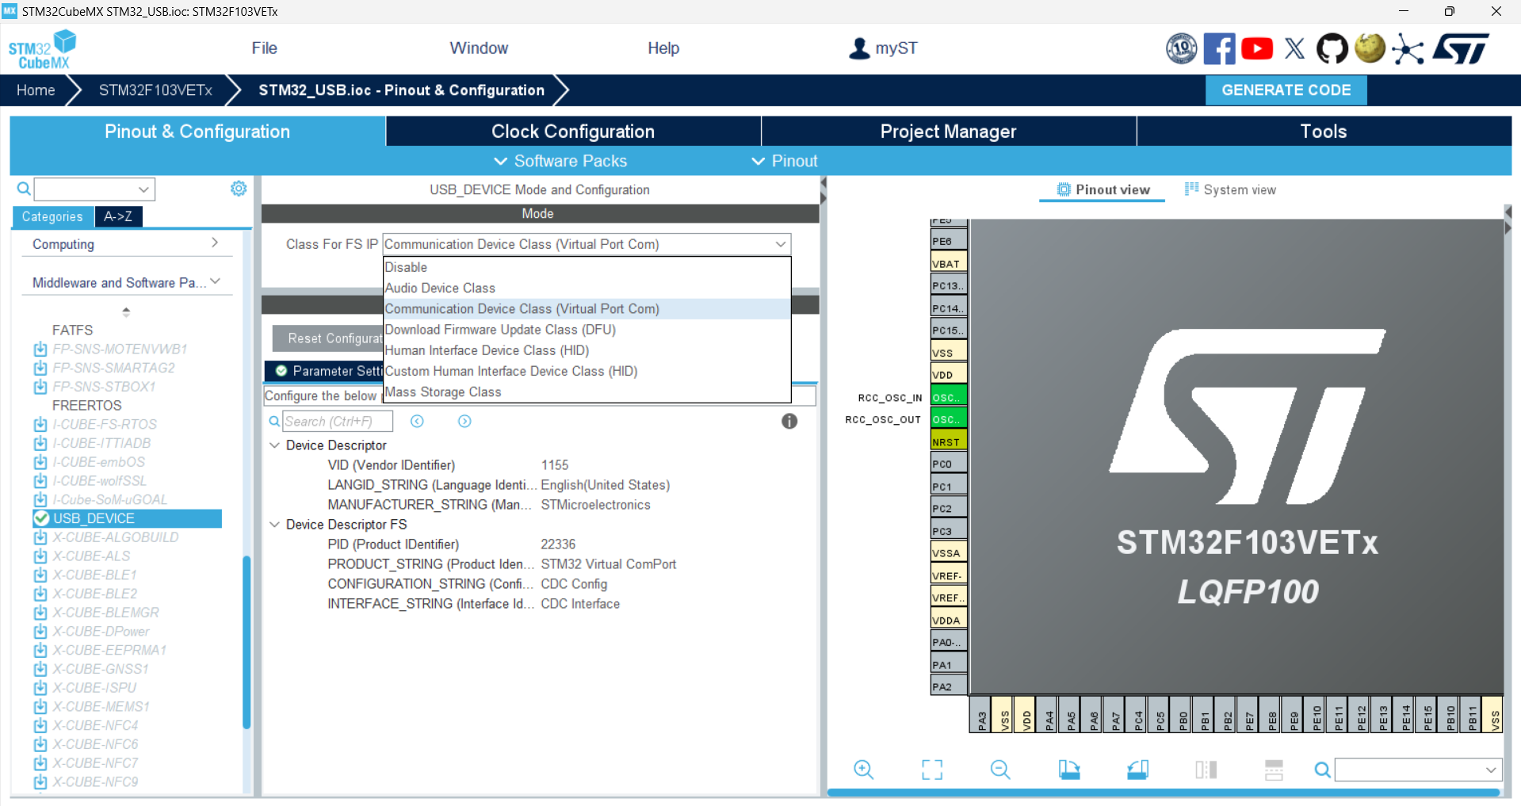Toggle the USB_DEVICE enabled check mark
1521x806 pixels.
pyautogui.click(x=41, y=518)
